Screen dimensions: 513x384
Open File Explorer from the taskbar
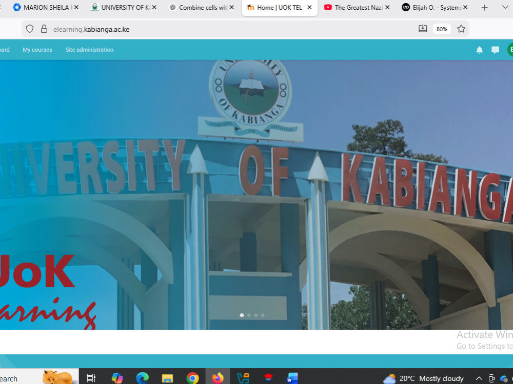pyautogui.click(x=168, y=378)
